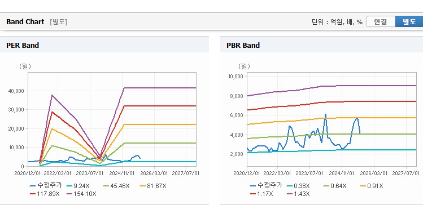Viewport: 423px width, 205px height.
Task: Click the 154.10X legend entry
Action: (81, 193)
